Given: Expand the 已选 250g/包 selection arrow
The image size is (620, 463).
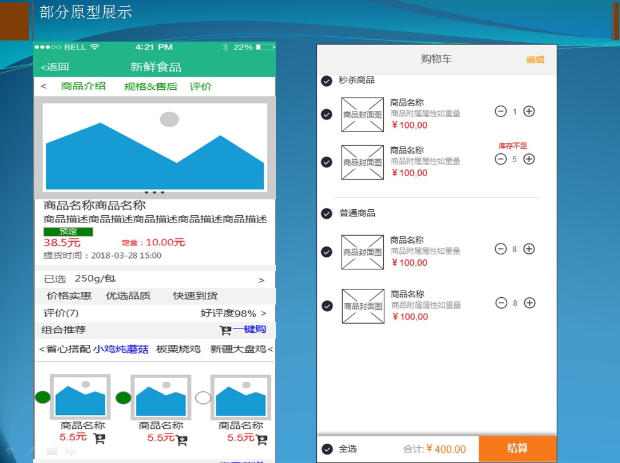Looking at the screenshot, I should (x=261, y=280).
